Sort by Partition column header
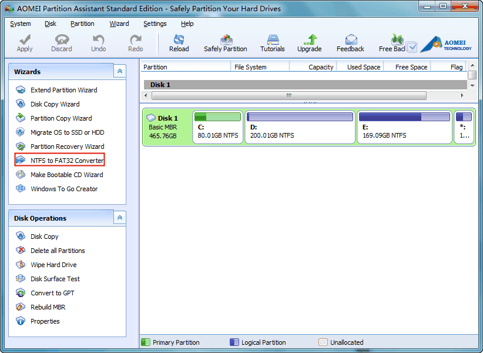 tap(186, 67)
